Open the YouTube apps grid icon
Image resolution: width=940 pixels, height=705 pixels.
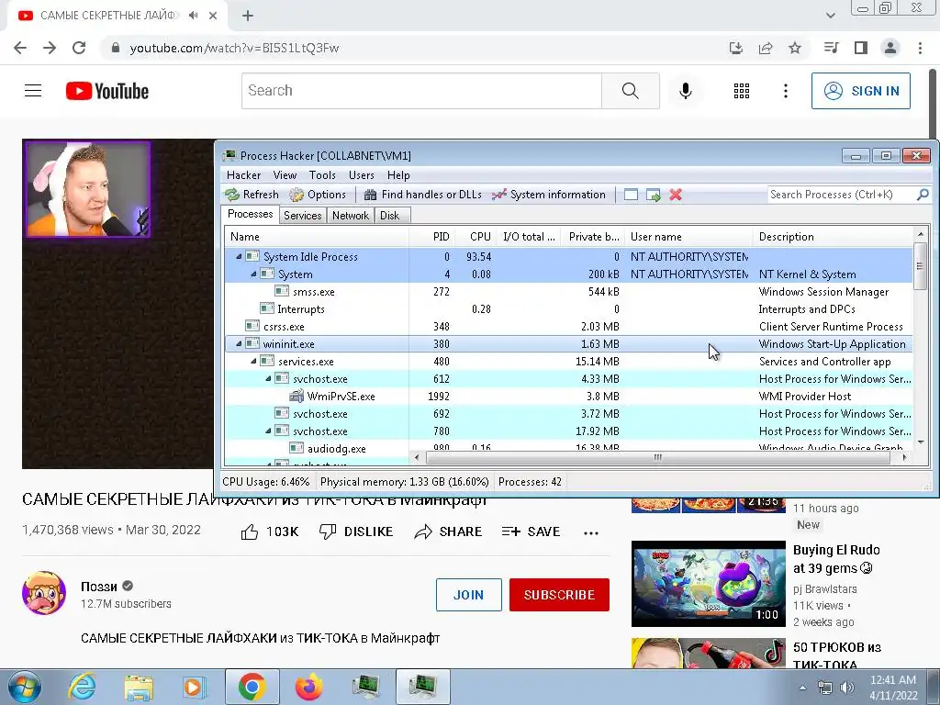tap(742, 91)
